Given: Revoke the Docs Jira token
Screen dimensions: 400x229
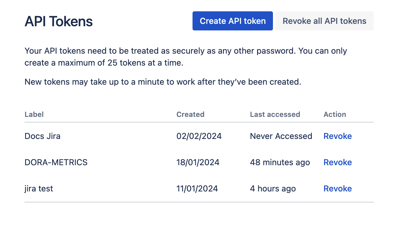Looking at the screenshot, I should (x=338, y=136).
